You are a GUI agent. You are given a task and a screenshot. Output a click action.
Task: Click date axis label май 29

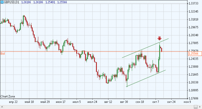(45, 102)
